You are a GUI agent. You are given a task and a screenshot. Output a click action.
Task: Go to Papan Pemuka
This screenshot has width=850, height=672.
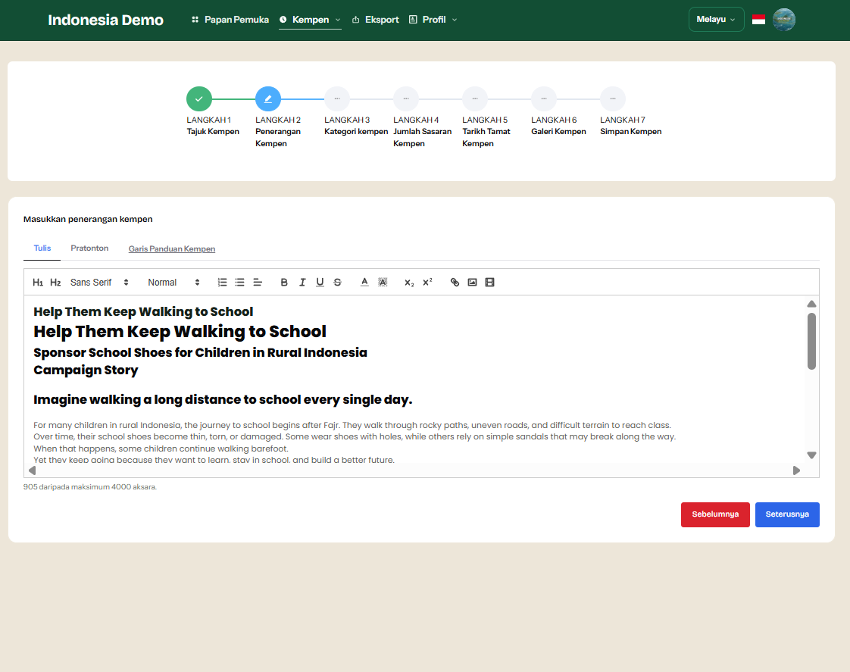[x=230, y=20]
